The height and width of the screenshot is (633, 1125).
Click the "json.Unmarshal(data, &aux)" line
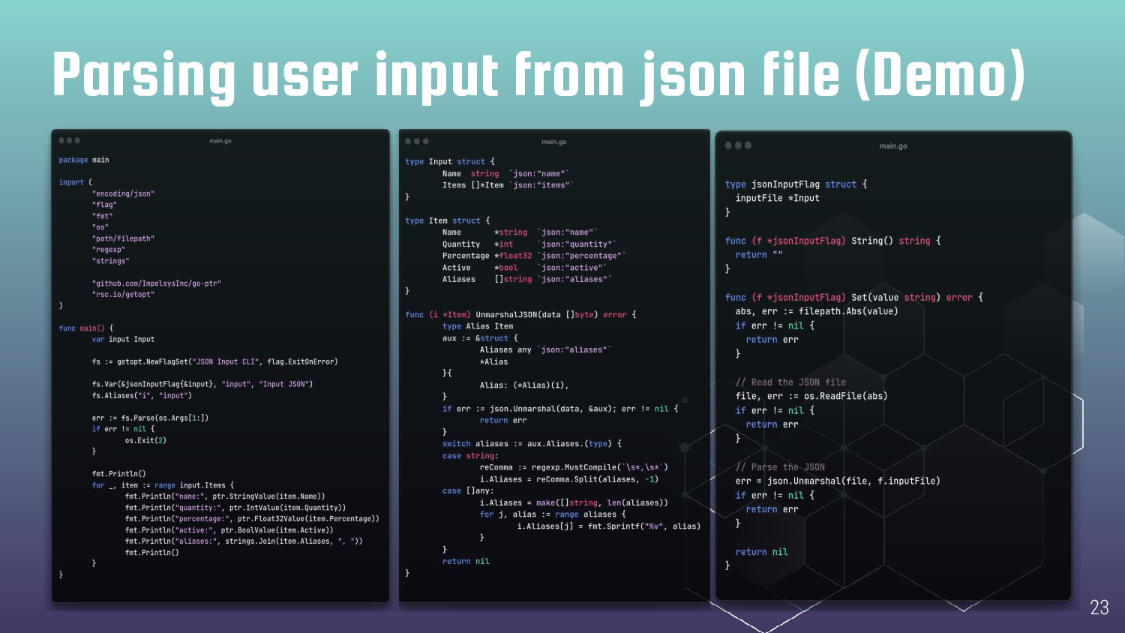coord(560,409)
